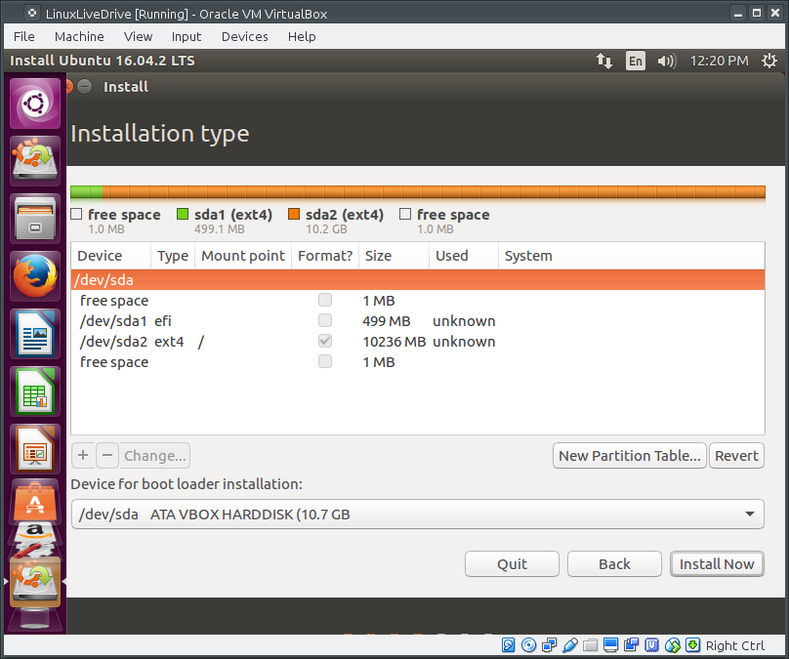Click the En keyboard layout indicator

636,60
